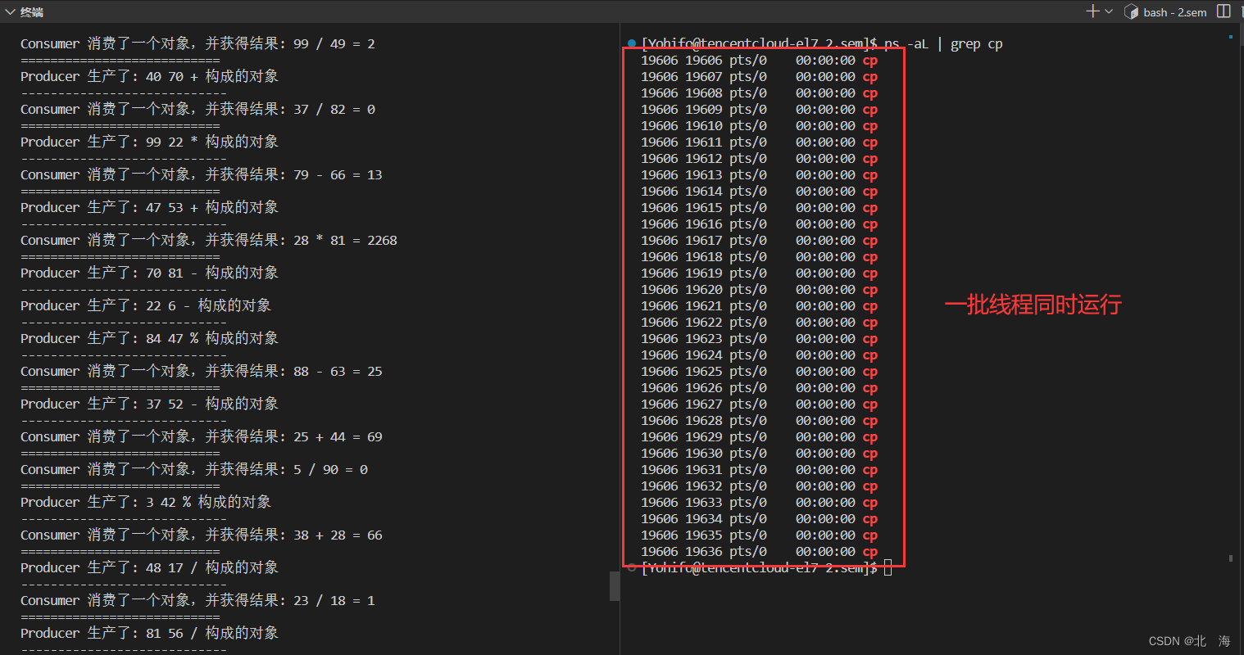Click the blue command decoration dot

(632, 43)
